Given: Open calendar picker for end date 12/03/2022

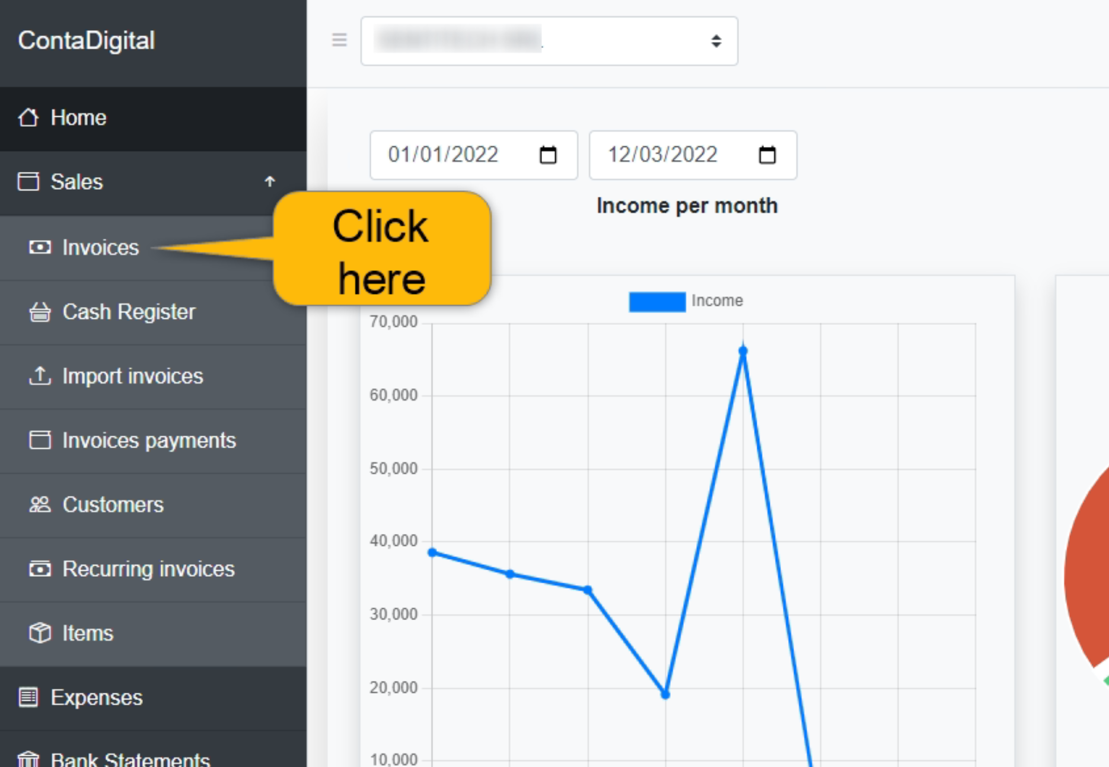Looking at the screenshot, I should click(x=767, y=155).
